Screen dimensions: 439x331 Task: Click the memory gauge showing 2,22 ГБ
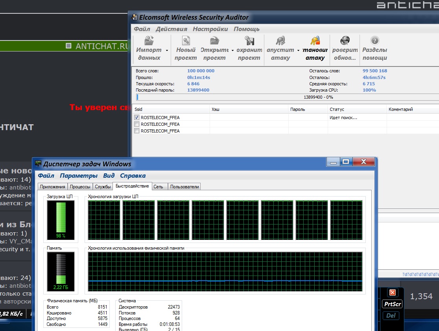[x=61, y=272]
